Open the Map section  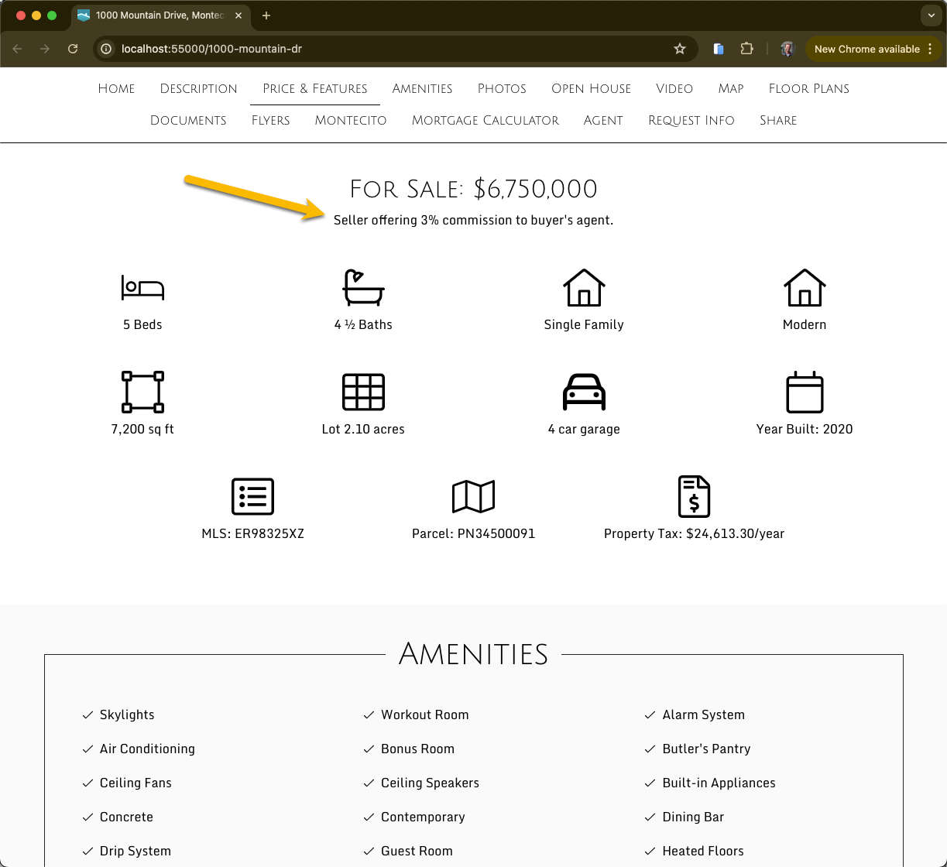[x=730, y=88]
